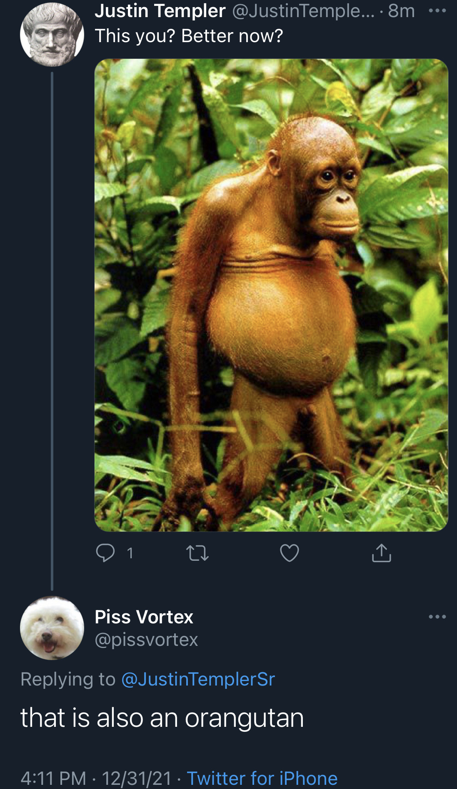The image size is (457, 789).
Task: Click the reply count number 1
Action: (130, 553)
